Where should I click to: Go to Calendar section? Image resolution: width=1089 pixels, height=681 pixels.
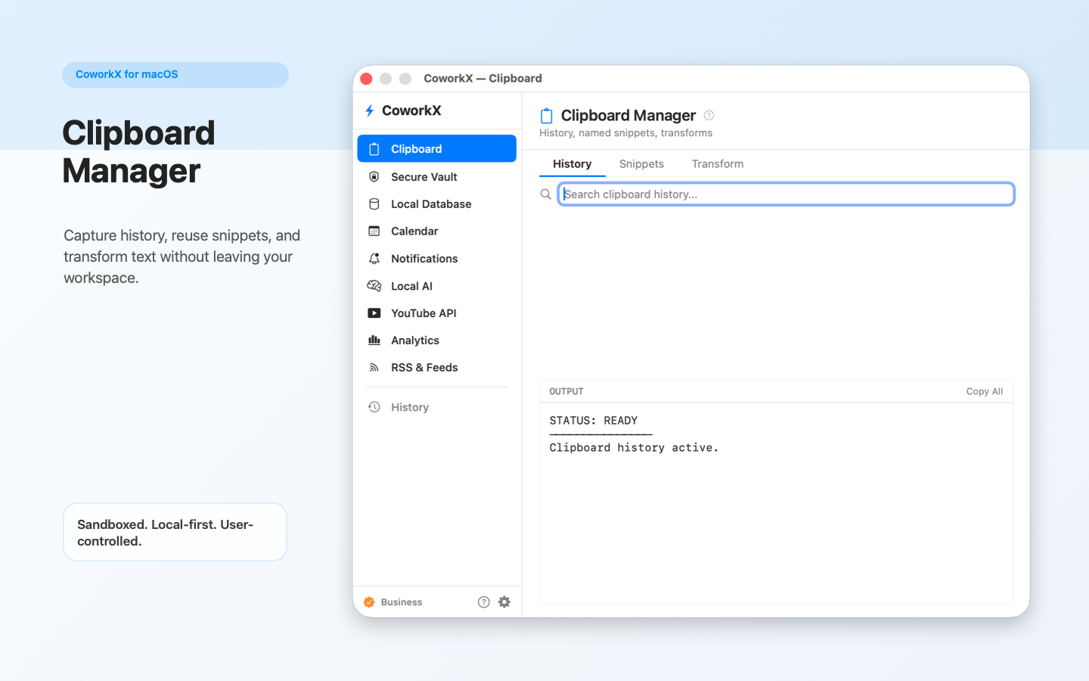tap(436, 231)
